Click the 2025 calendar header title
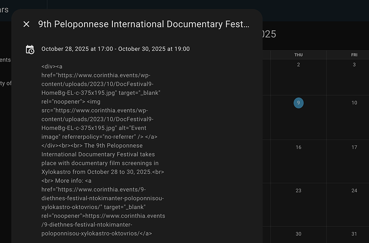 269,34
